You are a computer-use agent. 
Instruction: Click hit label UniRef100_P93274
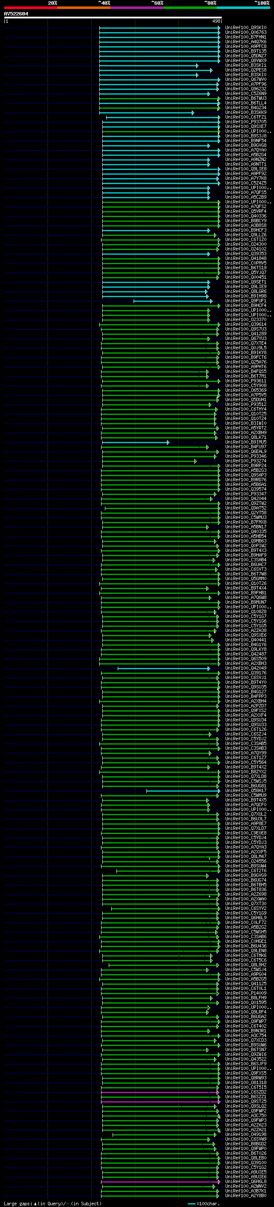(x=246, y=461)
